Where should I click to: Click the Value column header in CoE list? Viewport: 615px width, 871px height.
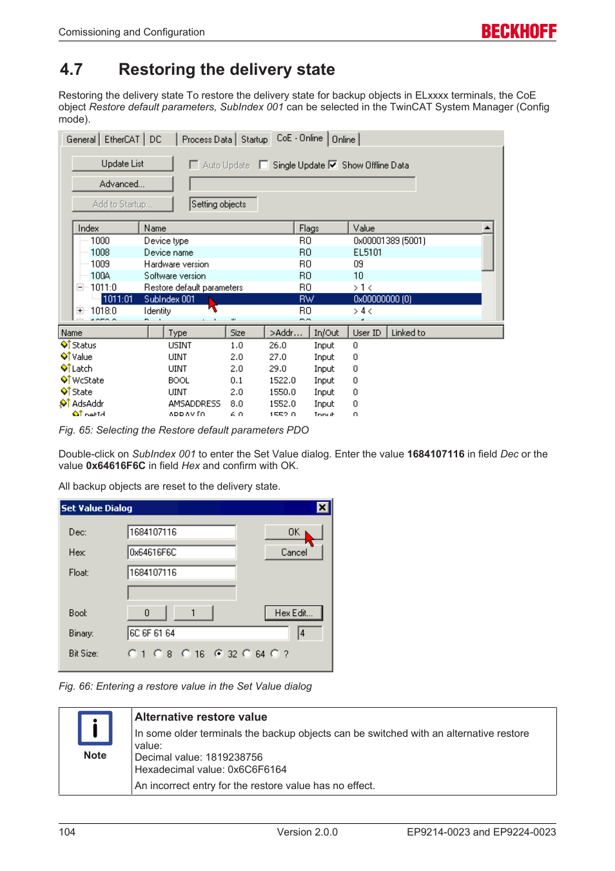(x=415, y=228)
